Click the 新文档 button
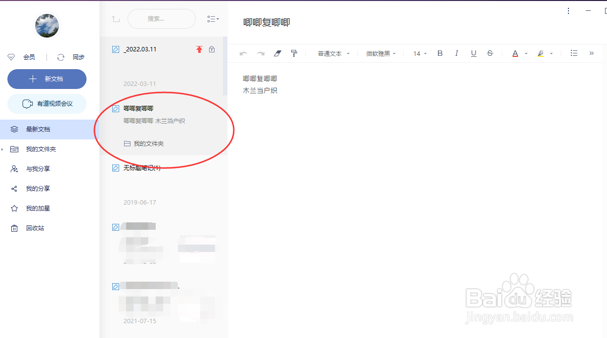607x338 pixels. click(46, 79)
